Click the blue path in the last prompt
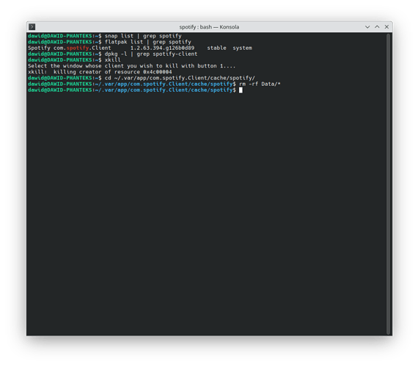Image resolution: width=418 pixels, height=367 pixels. pos(164,90)
